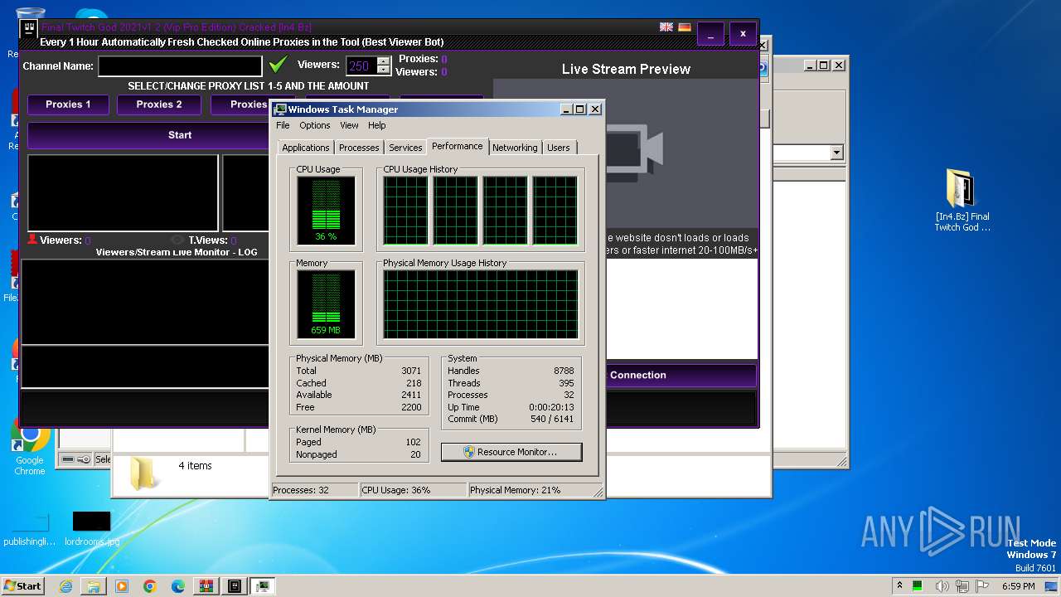Click the Viewers/Stream Live Monitor log area
This screenshot has width=1061, height=597.
[x=146, y=301]
